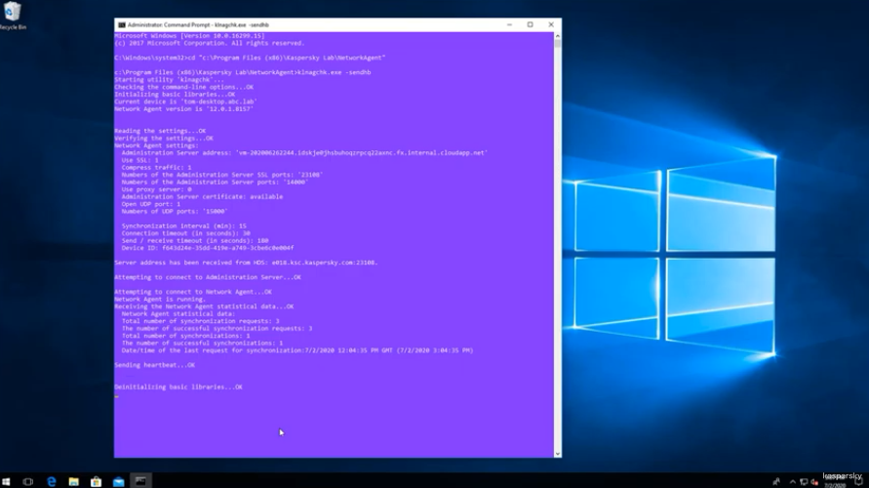Screen dimensions: 869x488
Task: Click 'Attempting to connect to Network Agent' line
Action: click(x=193, y=292)
